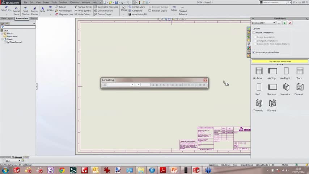Insert a Note annotation
This screenshot has height=174, width=309.
pyautogui.click(x=43, y=9)
